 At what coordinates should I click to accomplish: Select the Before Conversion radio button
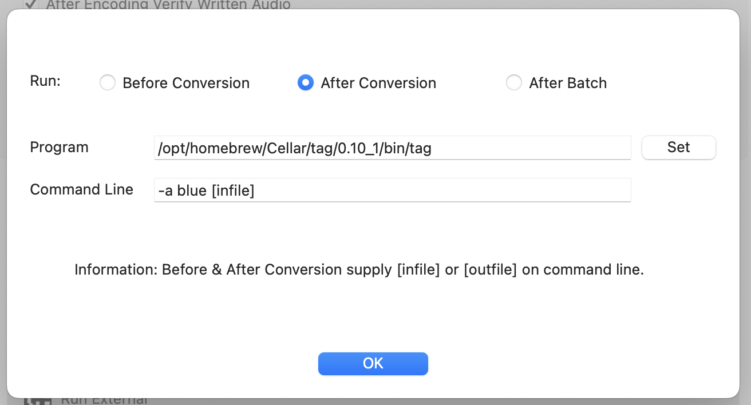[108, 83]
